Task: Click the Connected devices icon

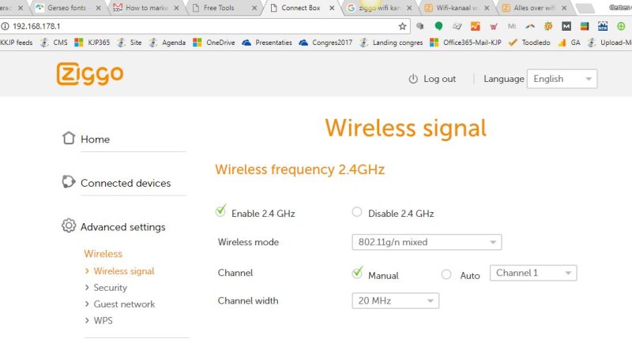Action: [69, 182]
